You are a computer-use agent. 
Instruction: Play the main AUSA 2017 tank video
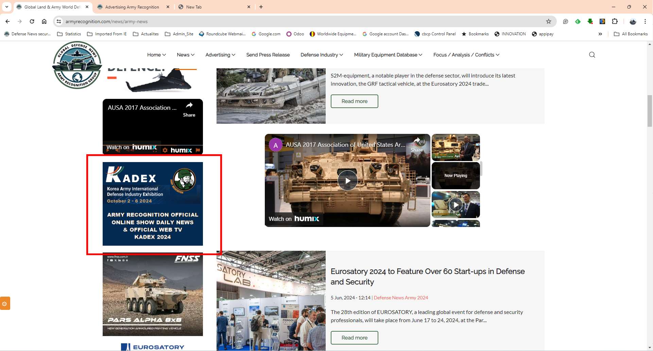[x=347, y=180]
